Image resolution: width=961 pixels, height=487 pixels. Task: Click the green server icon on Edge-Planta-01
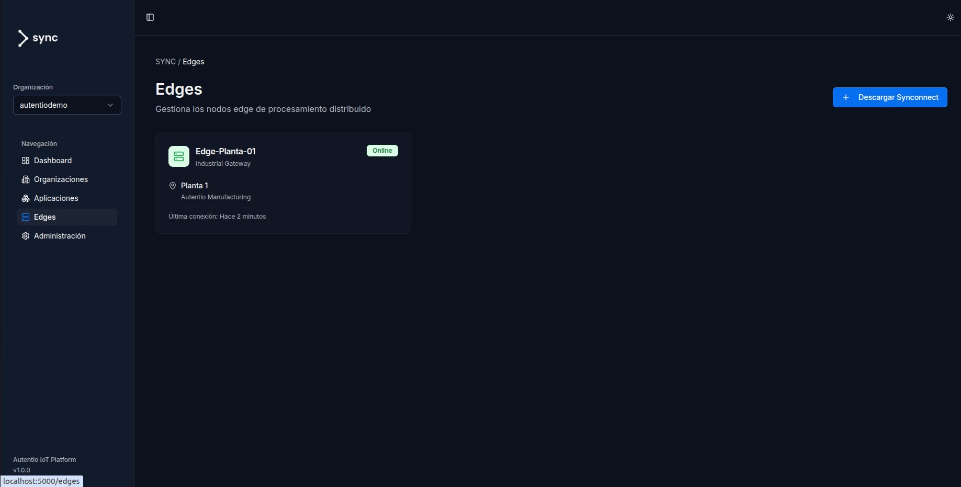coord(179,156)
